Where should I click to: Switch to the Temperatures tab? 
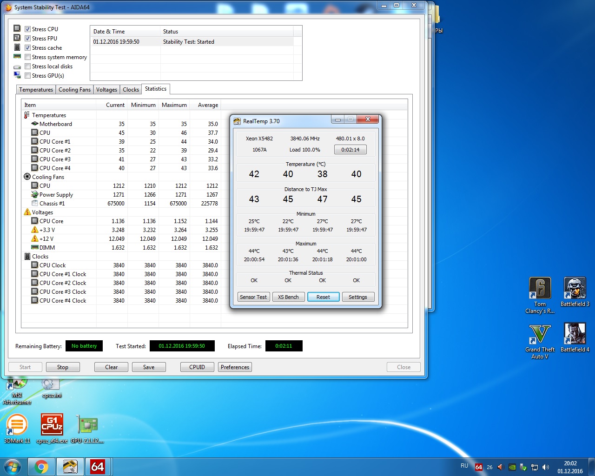coord(36,90)
